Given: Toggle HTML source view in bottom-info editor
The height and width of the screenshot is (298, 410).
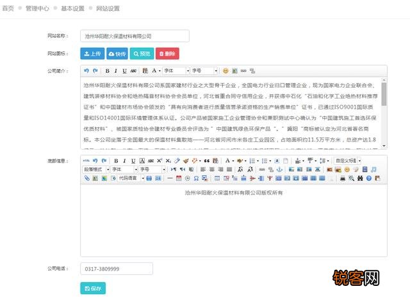Looking at the screenshot, I should (86, 161).
